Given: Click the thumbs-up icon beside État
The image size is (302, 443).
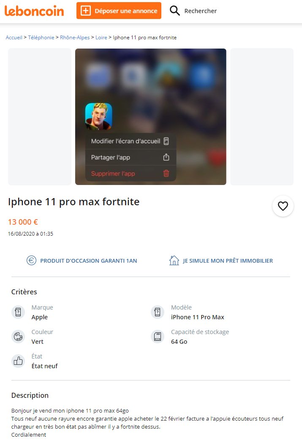Looking at the screenshot, I should (x=18, y=361).
